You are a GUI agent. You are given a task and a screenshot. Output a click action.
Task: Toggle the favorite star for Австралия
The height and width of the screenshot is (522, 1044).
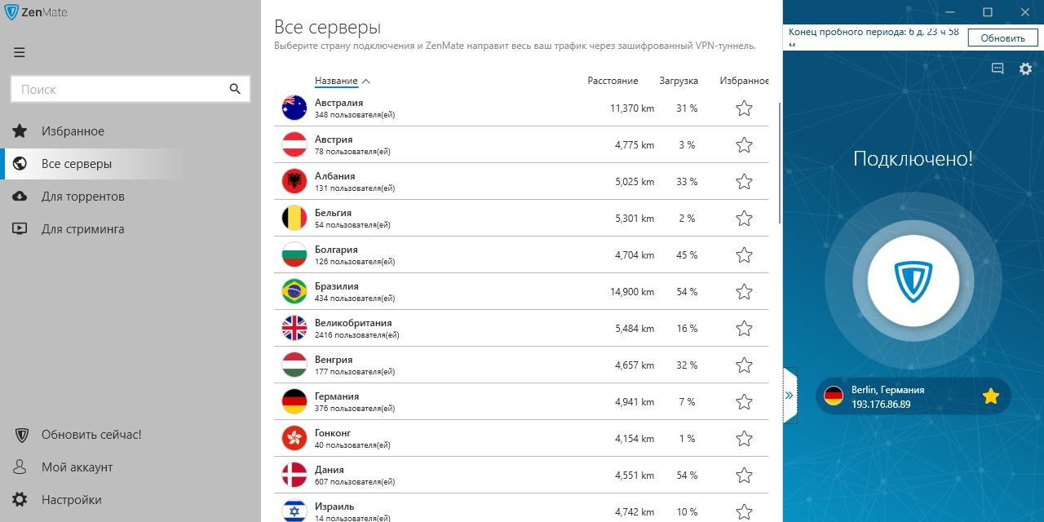[x=744, y=108]
